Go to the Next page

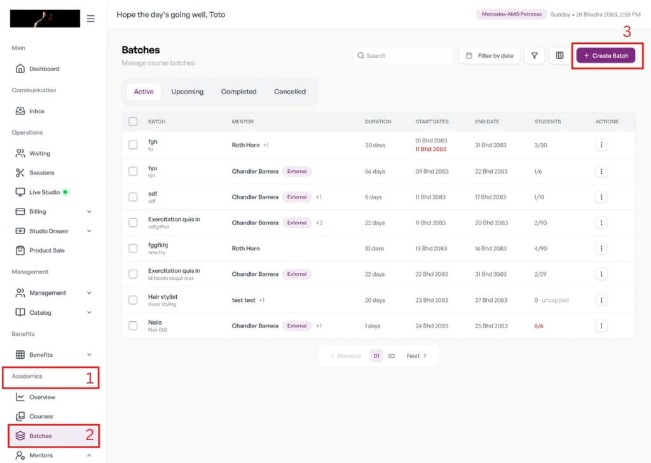pos(416,356)
